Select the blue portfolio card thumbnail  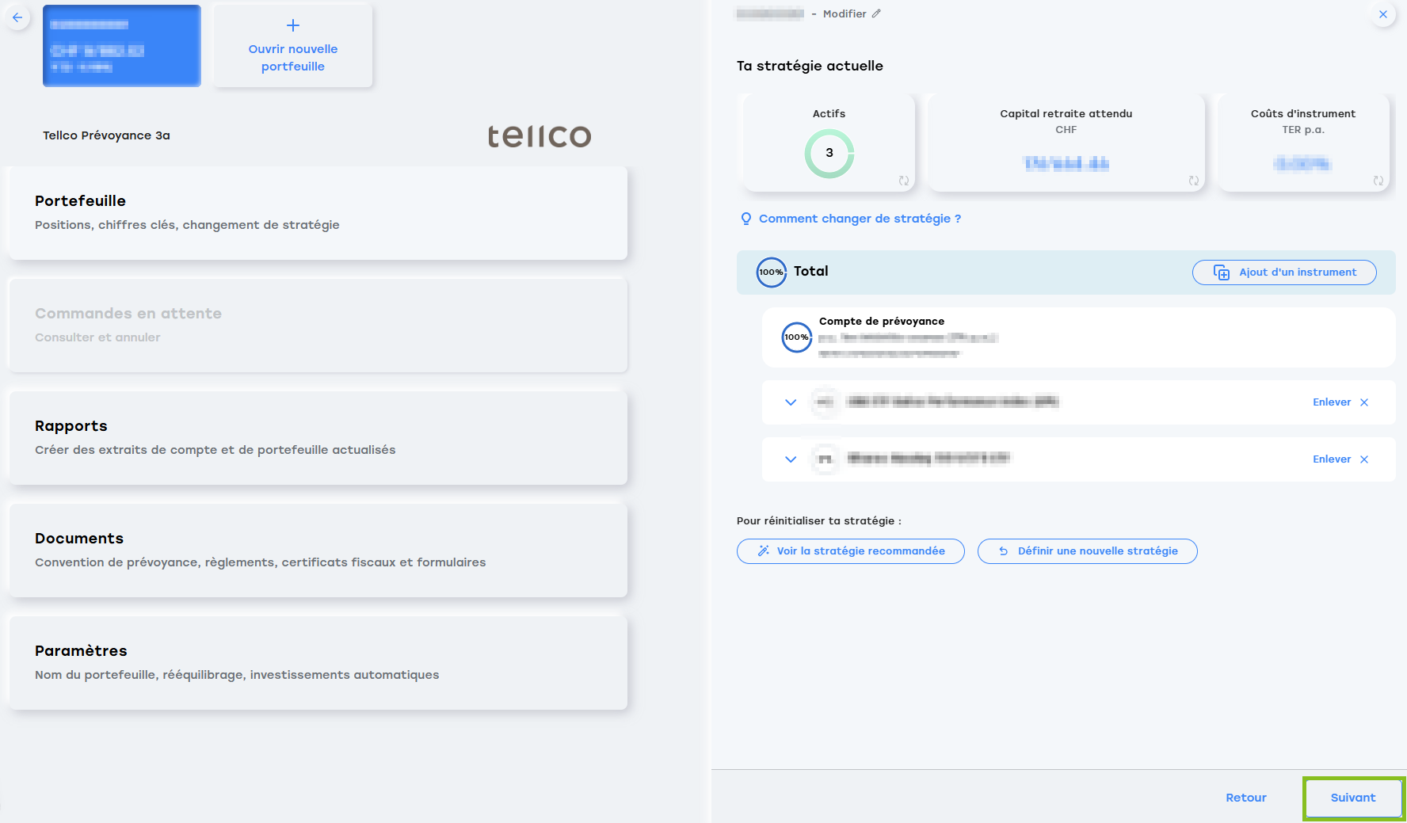(x=122, y=46)
